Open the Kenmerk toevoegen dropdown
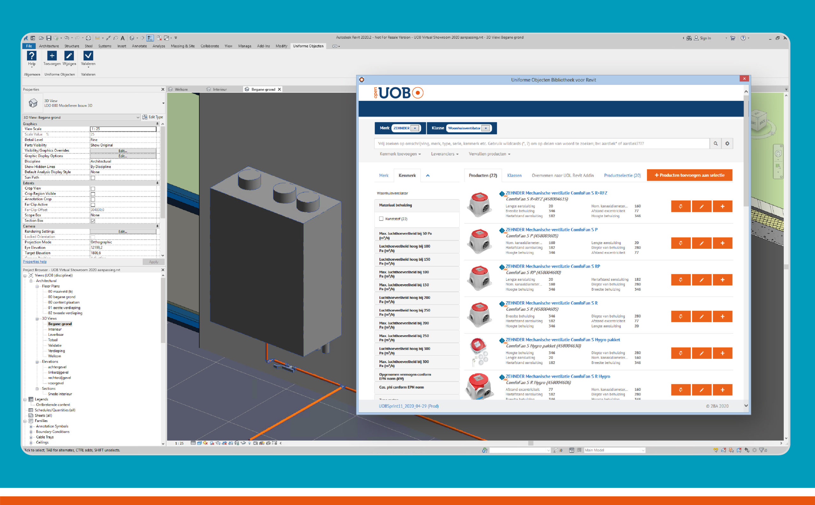The height and width of the screenshot is (505, 815). [400, 154]
